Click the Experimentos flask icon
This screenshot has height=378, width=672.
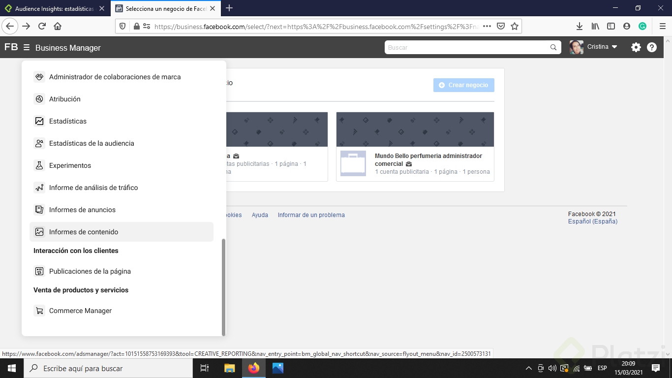(x=39, y=165)
